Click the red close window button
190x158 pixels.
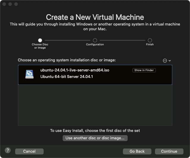click(x=4, y=4)
